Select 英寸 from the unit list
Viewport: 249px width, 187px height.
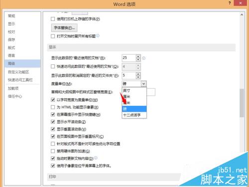point(134,90)
